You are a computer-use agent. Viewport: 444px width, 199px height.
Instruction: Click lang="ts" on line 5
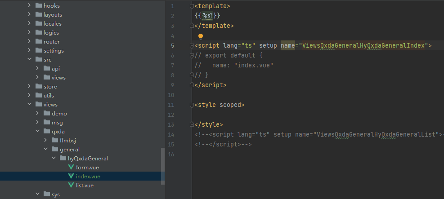pyautogui.click(x=239, y=45)
